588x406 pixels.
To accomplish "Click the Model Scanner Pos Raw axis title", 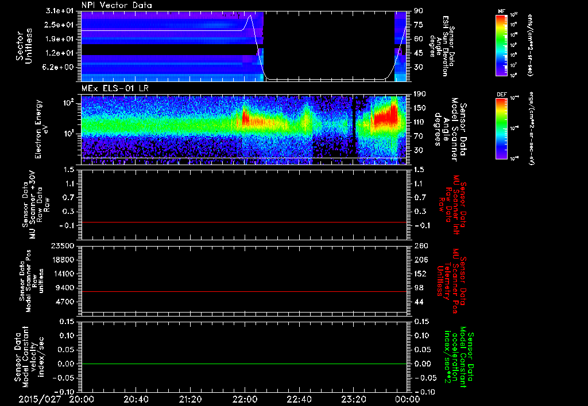I will 32,281.
